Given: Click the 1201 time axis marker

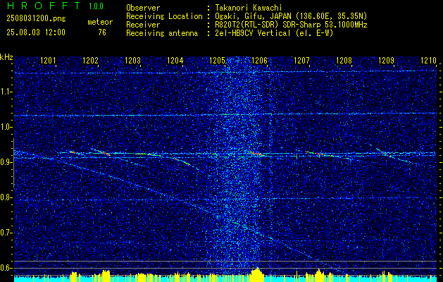Looking at the screenshot, I should (x=48, y=60).
